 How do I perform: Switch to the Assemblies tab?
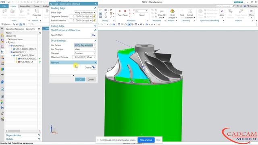pyautogui.click(x=25, y=6)
